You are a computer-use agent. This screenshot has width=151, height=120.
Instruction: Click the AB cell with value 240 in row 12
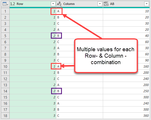(126, 79)
